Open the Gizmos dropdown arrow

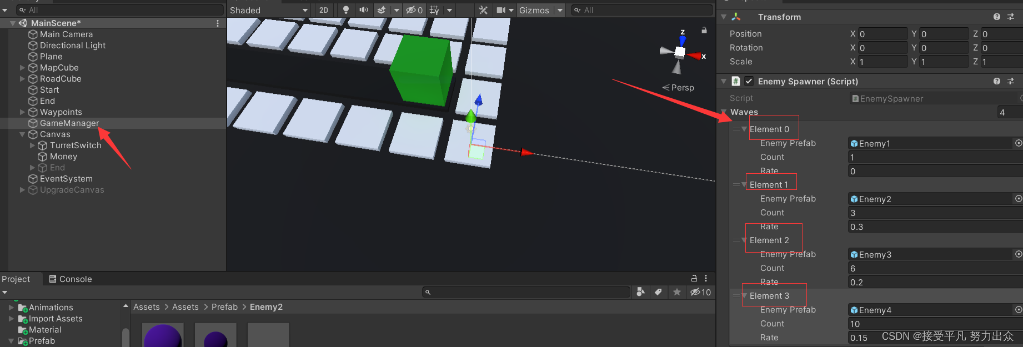560,10
